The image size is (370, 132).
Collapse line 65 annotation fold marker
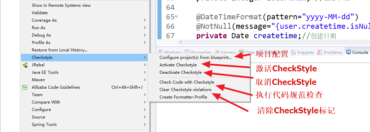176,17
